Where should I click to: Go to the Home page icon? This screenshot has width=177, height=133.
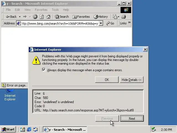pos(48,17)
